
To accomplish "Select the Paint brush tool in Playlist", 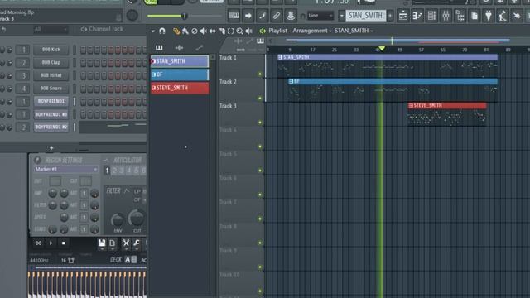I will coord(185,31).
